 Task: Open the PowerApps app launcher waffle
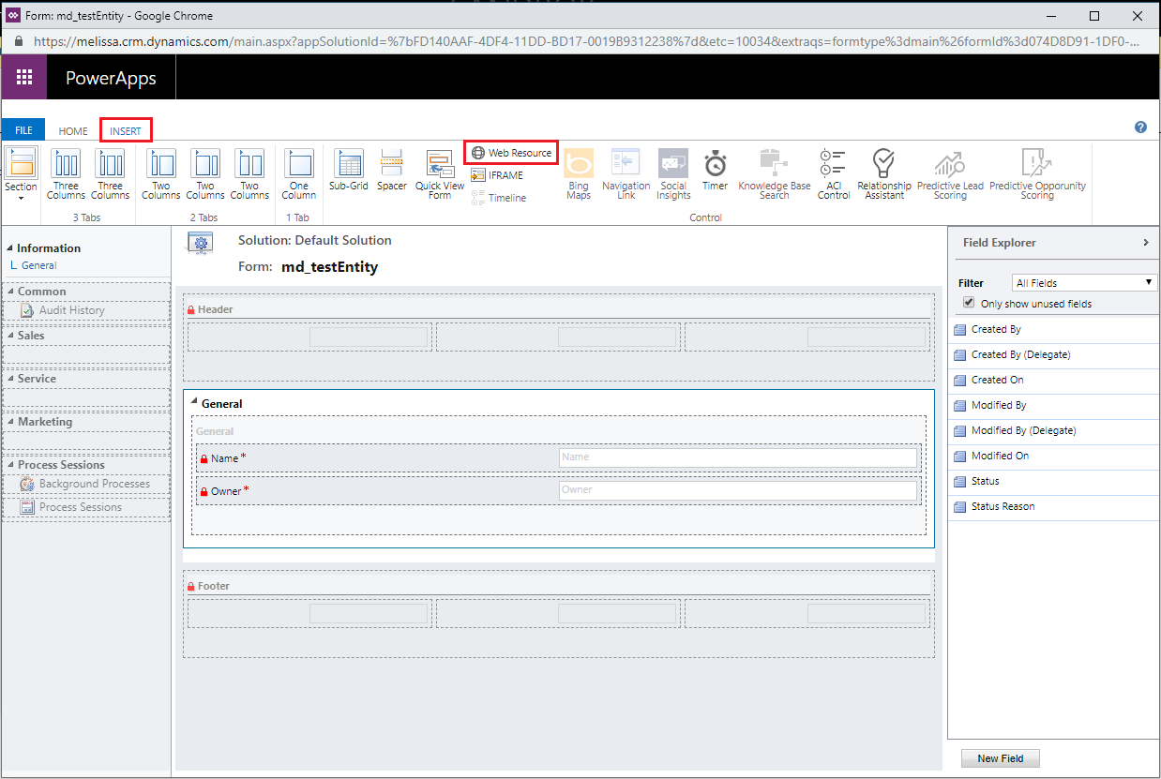[23, 78]
